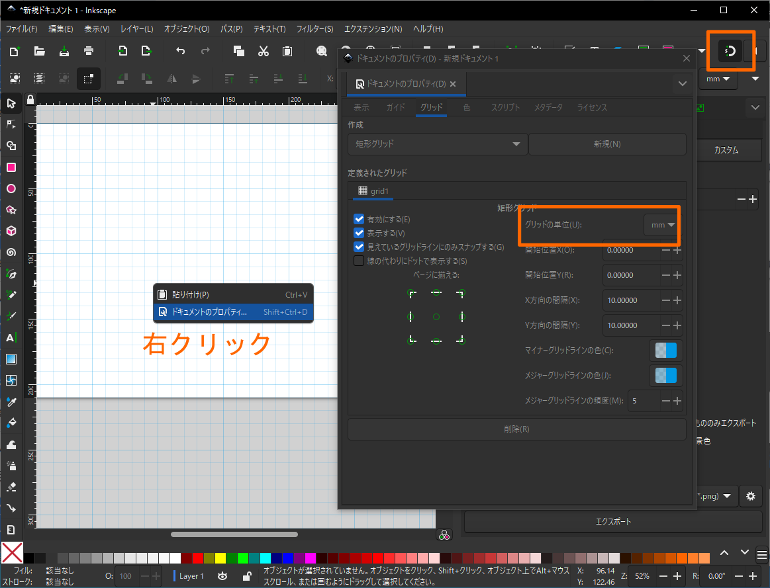The height and width of the screenshot is (588, 770).
Task: Switch to ガイド tab
Action: 395,107
